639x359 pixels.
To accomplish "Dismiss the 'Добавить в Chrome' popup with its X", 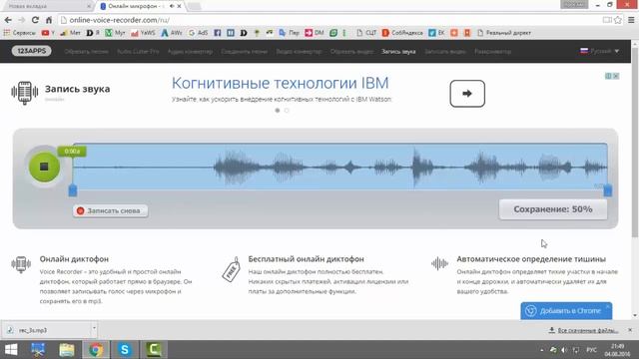I will click(x=608, y=306).
